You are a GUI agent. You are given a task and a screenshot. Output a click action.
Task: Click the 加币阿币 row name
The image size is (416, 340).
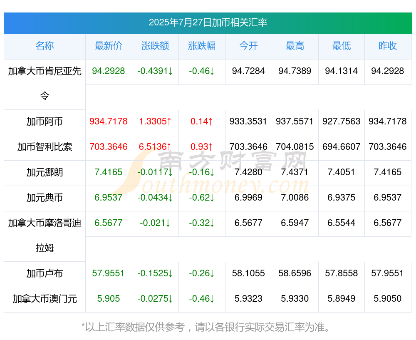[45, 122]
